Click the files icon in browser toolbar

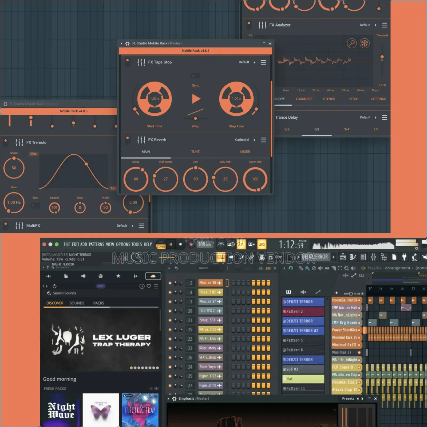[66, 276]
